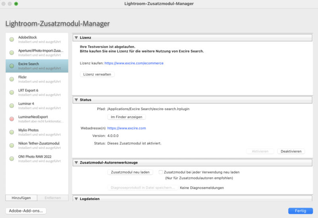This screenshot has height=218, width=318.
Task: Click the green status icon next to AdobeStock
Action: point(12,39)
